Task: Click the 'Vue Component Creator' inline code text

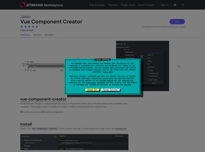Action: coord(44,129)
